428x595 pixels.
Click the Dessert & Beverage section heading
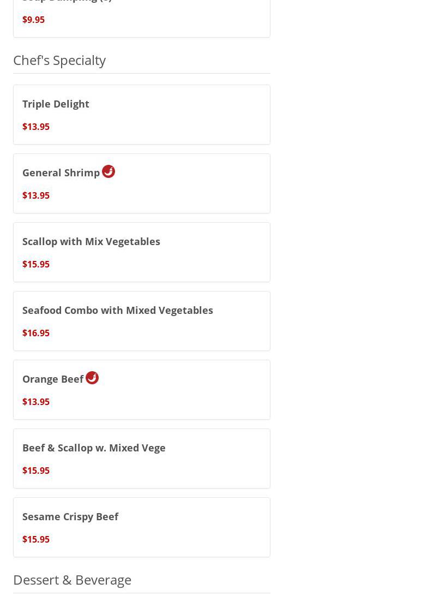click(72, 580)
